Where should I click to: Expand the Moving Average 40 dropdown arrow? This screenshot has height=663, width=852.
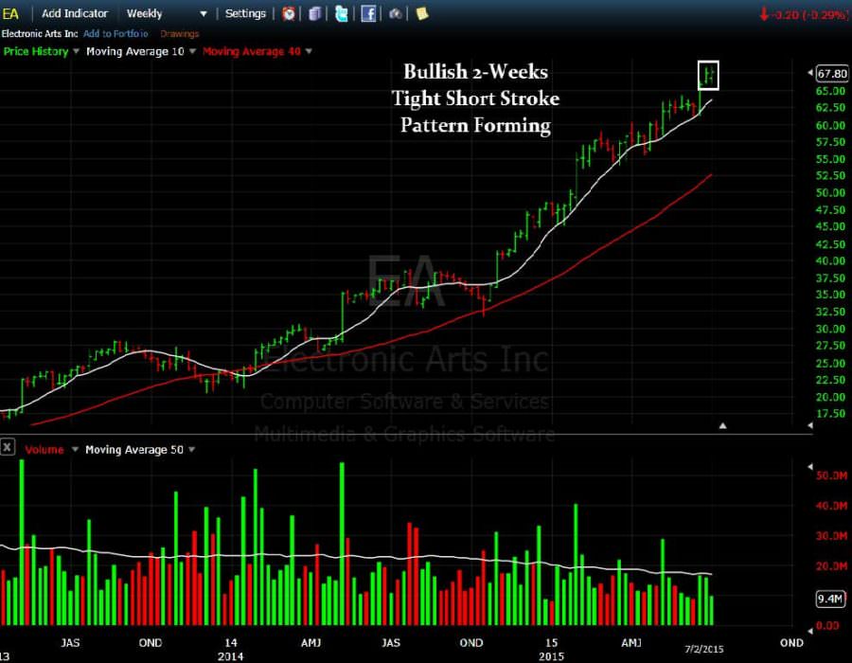[309, 51]
